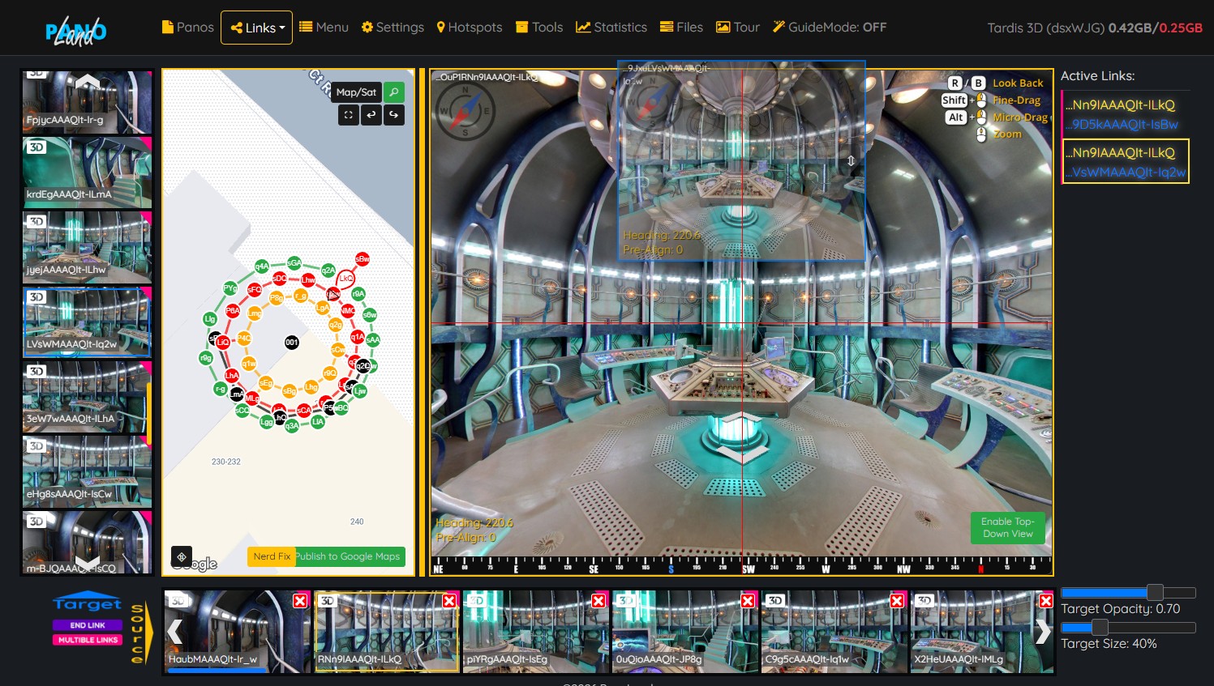Open Settings from the top bar
This screenshot has height=686, width=1214.
point(393,28)
